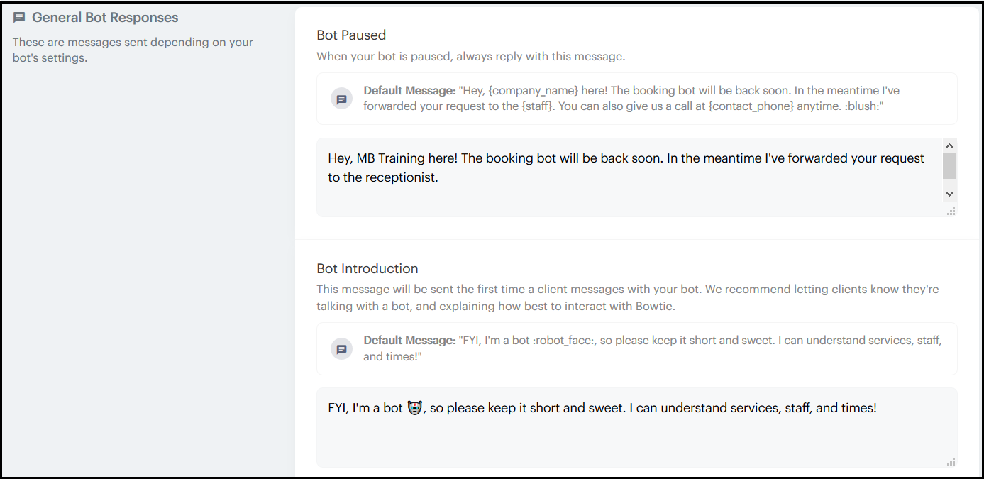Screen dimensions: 984x479
Task: Click the scrollbar down arrow on the Bot Paused message
Action: pyautogui.click(x=949, y=193)
